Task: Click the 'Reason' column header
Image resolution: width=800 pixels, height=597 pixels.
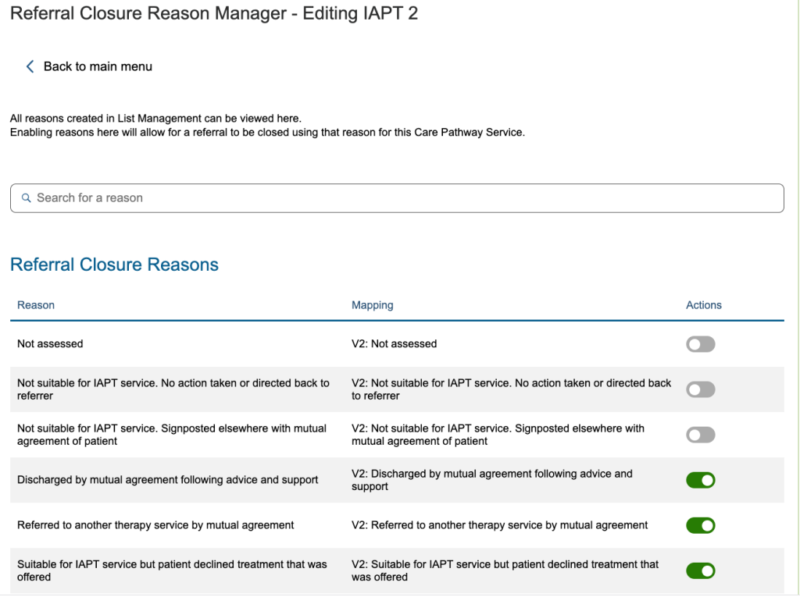Action: pyautogui.click(x=36, y=305)
